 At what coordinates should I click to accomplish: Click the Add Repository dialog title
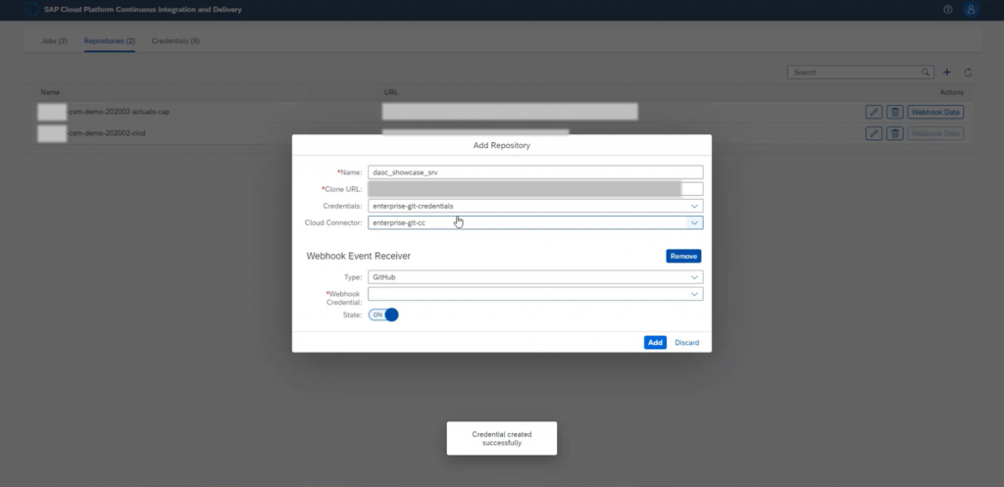[501, 145]
